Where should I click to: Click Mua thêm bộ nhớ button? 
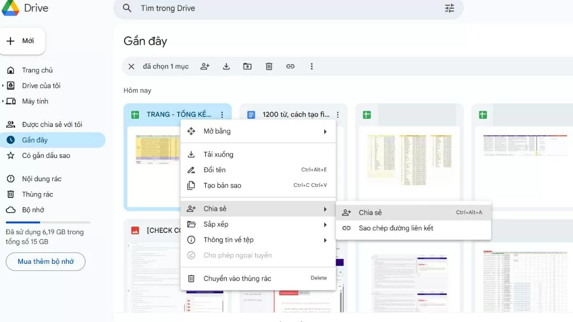46,261
